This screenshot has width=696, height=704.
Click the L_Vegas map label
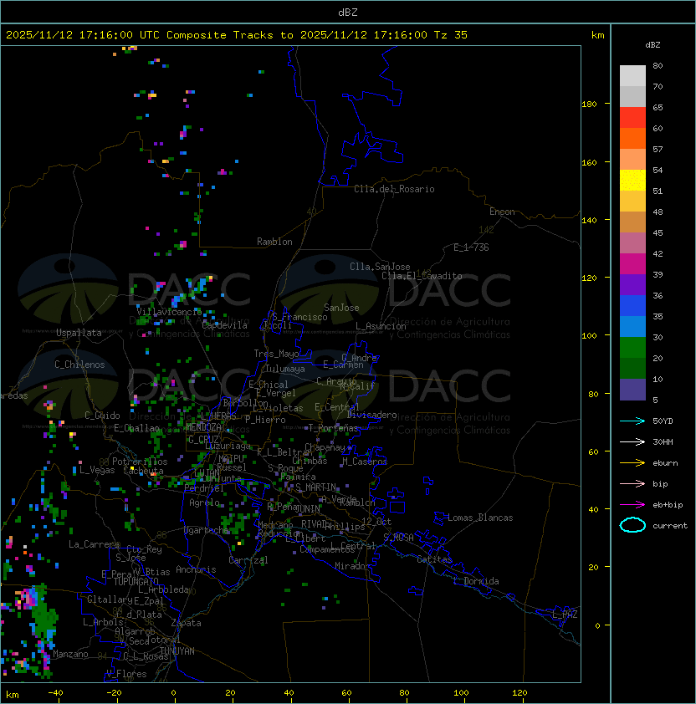click(x=97, y=470)
